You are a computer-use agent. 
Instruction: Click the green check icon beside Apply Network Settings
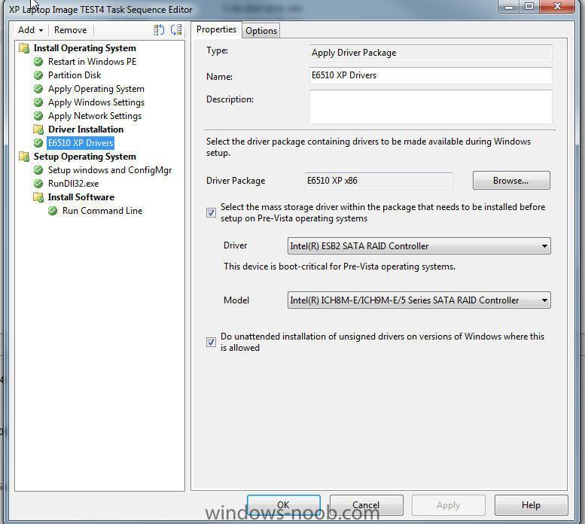(x=38, y=116)
